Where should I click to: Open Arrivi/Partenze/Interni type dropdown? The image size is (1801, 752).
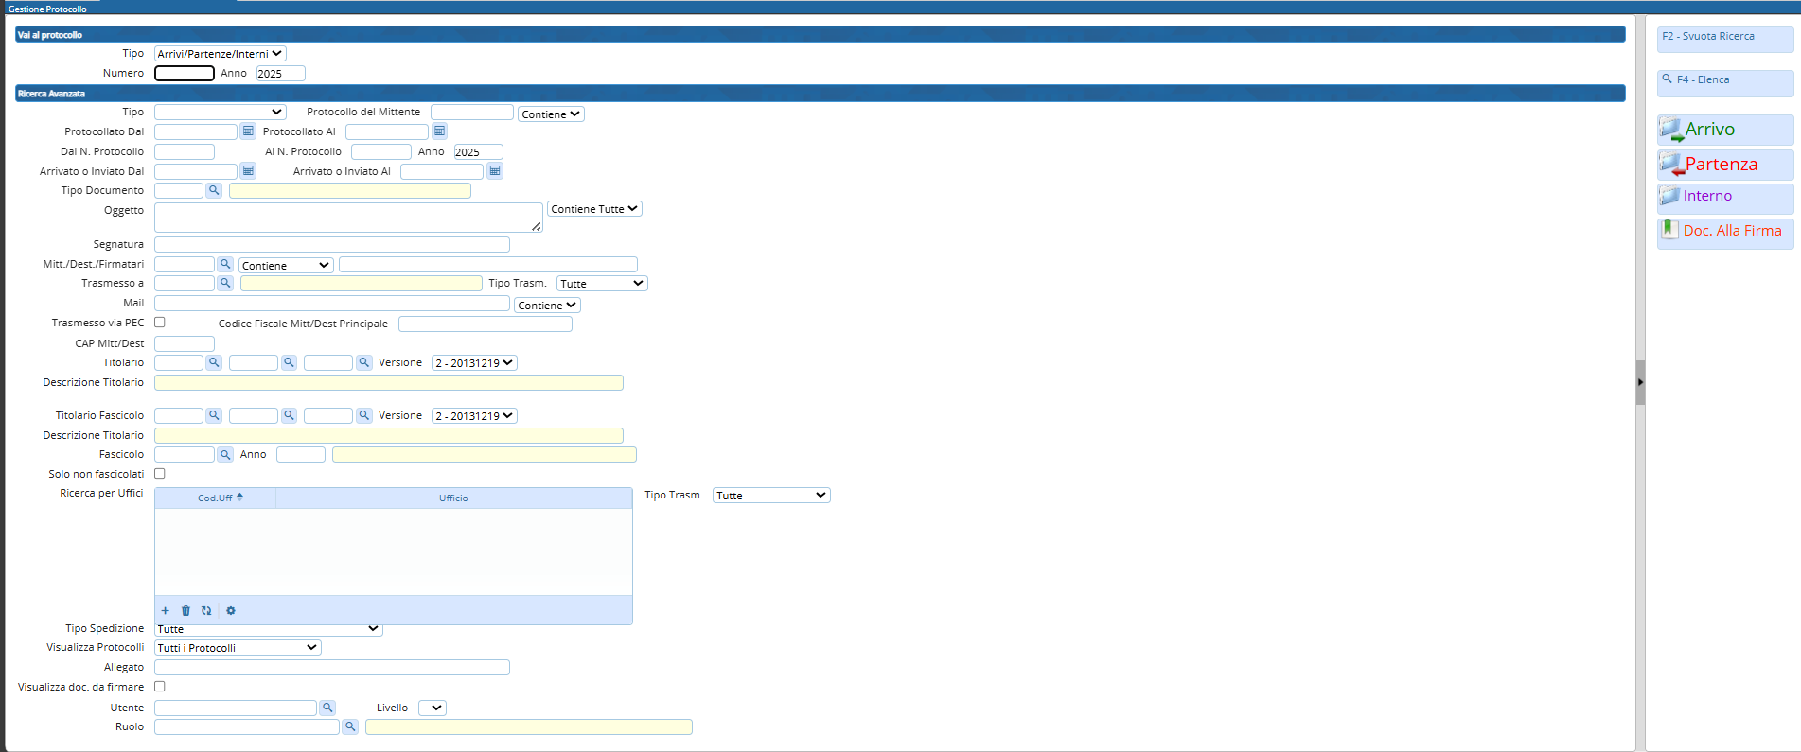[x=220, y=54]
